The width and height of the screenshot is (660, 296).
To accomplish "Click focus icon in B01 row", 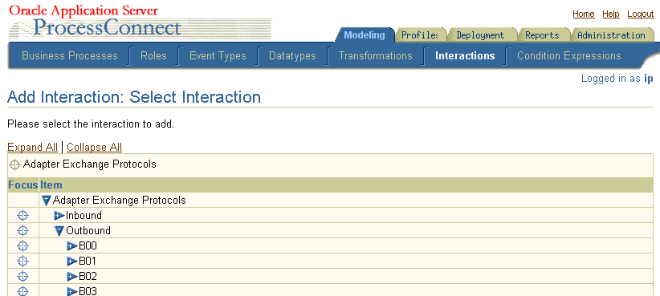I will click(x=23, y=261).
